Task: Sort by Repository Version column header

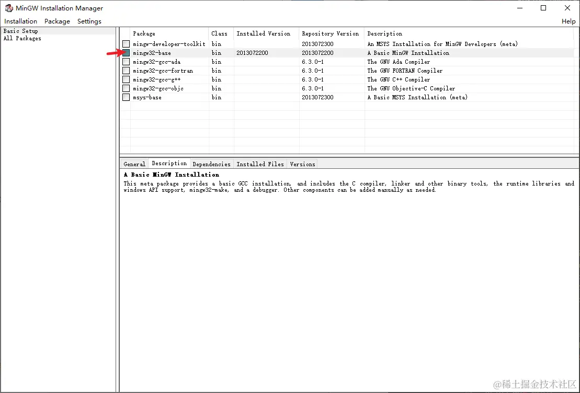Action: (x=332, y=33)
